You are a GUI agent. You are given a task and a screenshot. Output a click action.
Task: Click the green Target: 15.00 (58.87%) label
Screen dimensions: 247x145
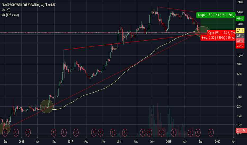click(x=216, y=15)
